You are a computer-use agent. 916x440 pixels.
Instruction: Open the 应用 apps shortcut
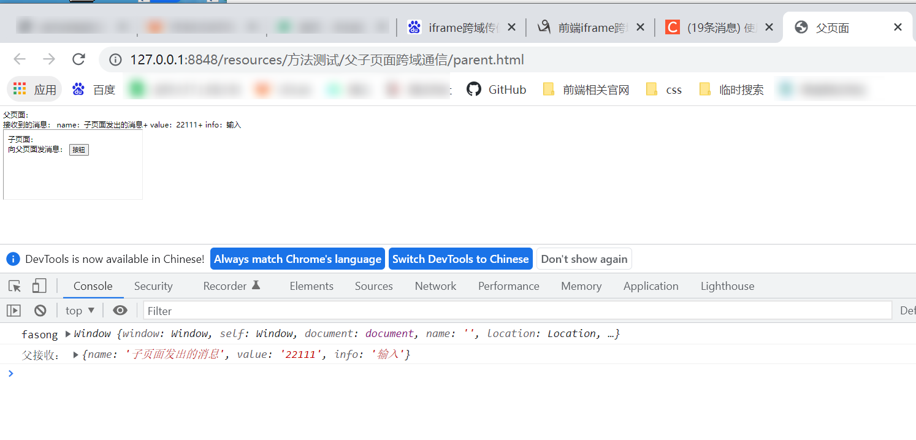click(34, 89)
